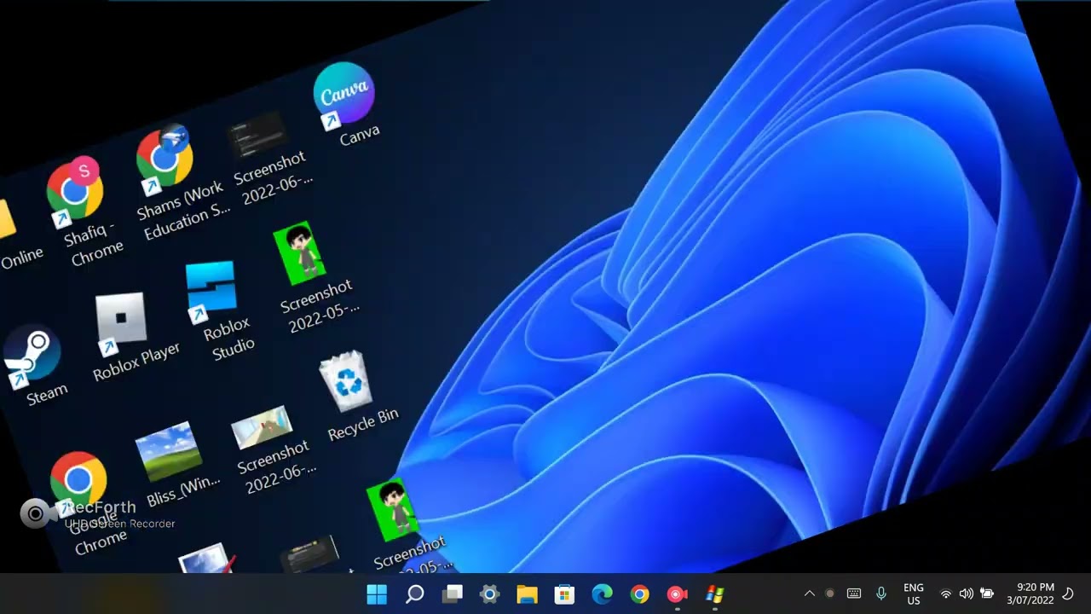Open the clock showing 9:20 PM 3/07/2022

[x=1030, y=594]
